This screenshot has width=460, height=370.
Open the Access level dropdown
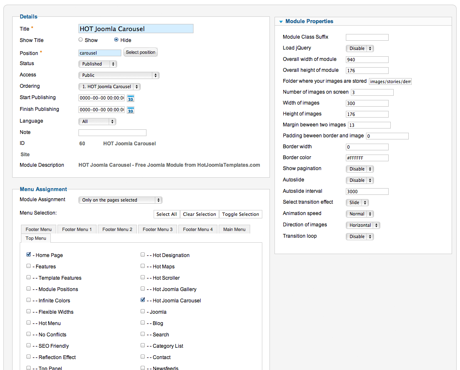(x=119, y=76)
